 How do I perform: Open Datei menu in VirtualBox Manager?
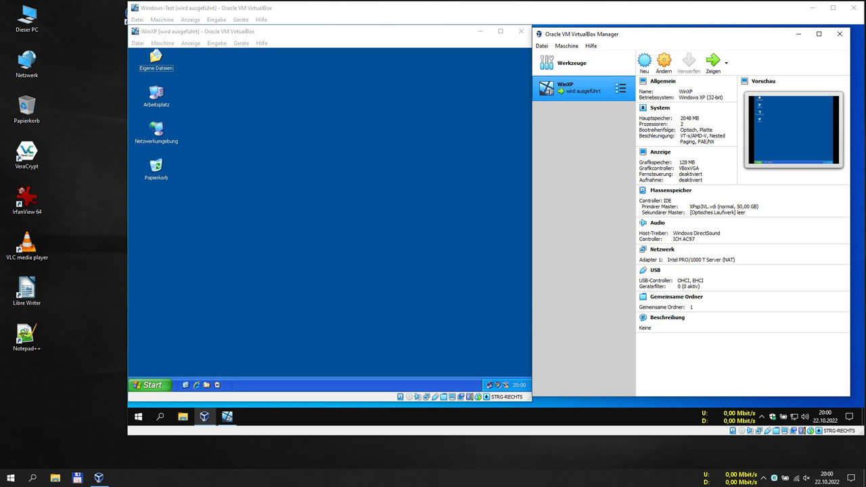coord(542,46)
